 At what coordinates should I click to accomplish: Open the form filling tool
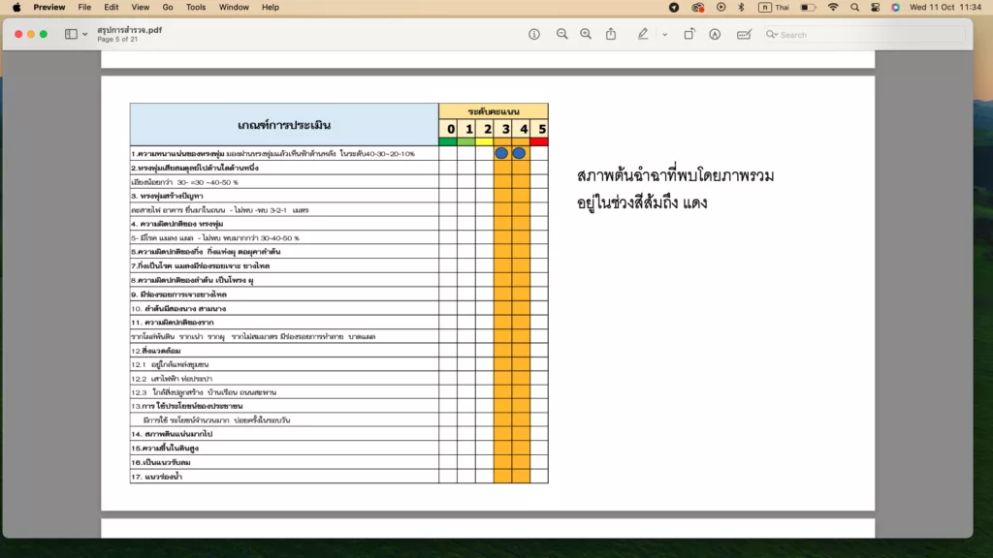[x=744, y=34]
